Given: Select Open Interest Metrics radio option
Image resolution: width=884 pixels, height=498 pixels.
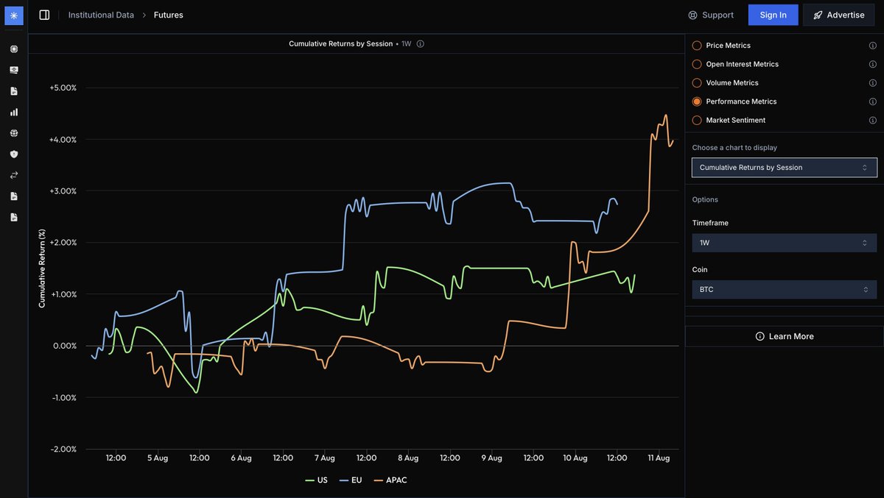Looking at the screenshot, I should coord(697,64).
